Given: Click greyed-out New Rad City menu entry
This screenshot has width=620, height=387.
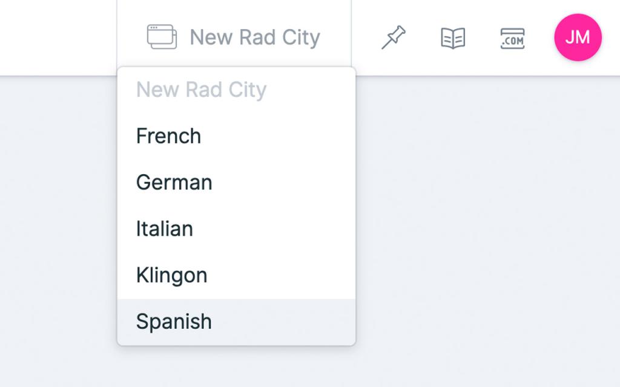Looking at the screenshot, I should click(201, 90).
